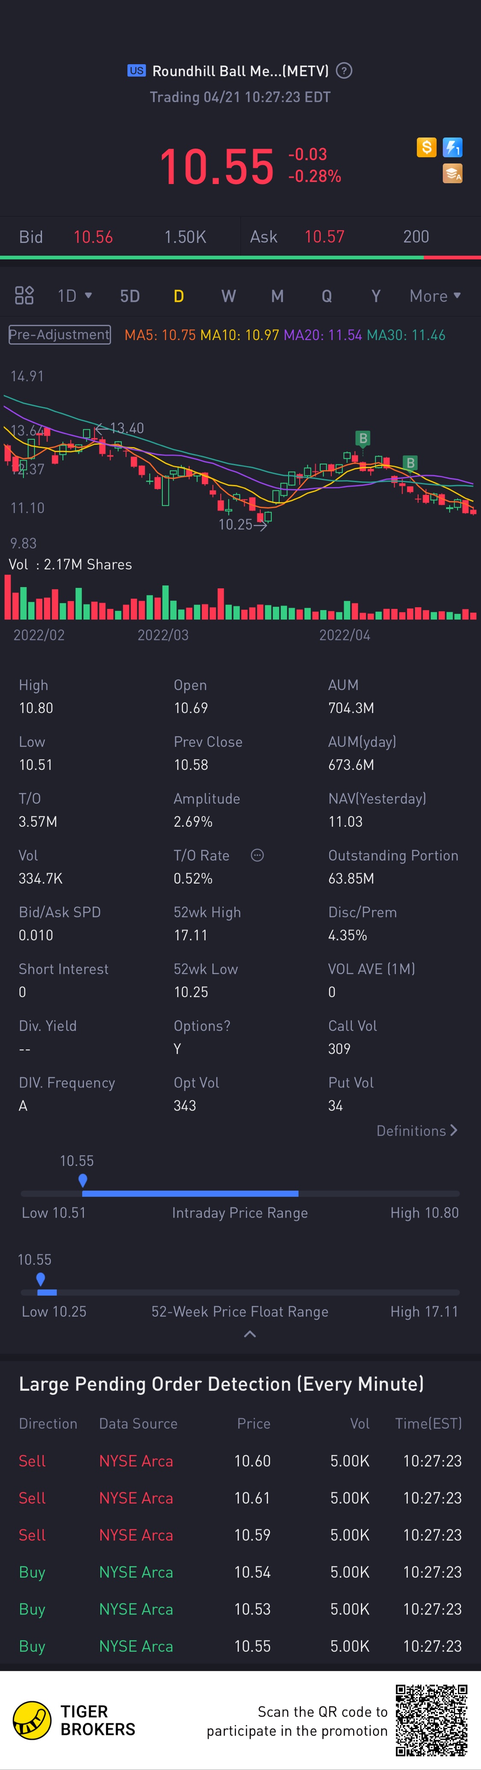Tap the yellow dollar sign badge
This screenshot has width=481, height=1770.
pos(426,147)
